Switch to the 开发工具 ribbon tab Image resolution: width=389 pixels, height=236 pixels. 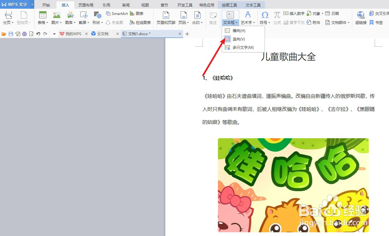tap(185, 5)
